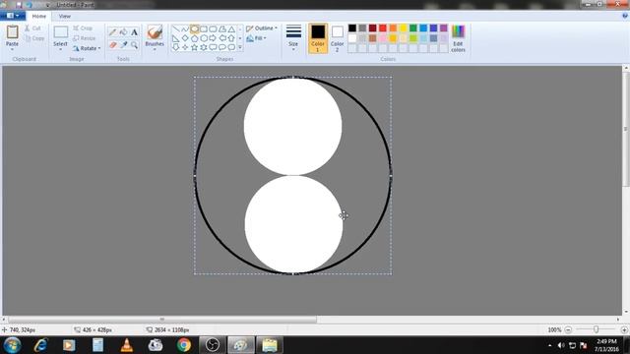The width and height of the screenshot is (630, 354).
Task: Choose the Right triangle shape
Action: point(175,38)
